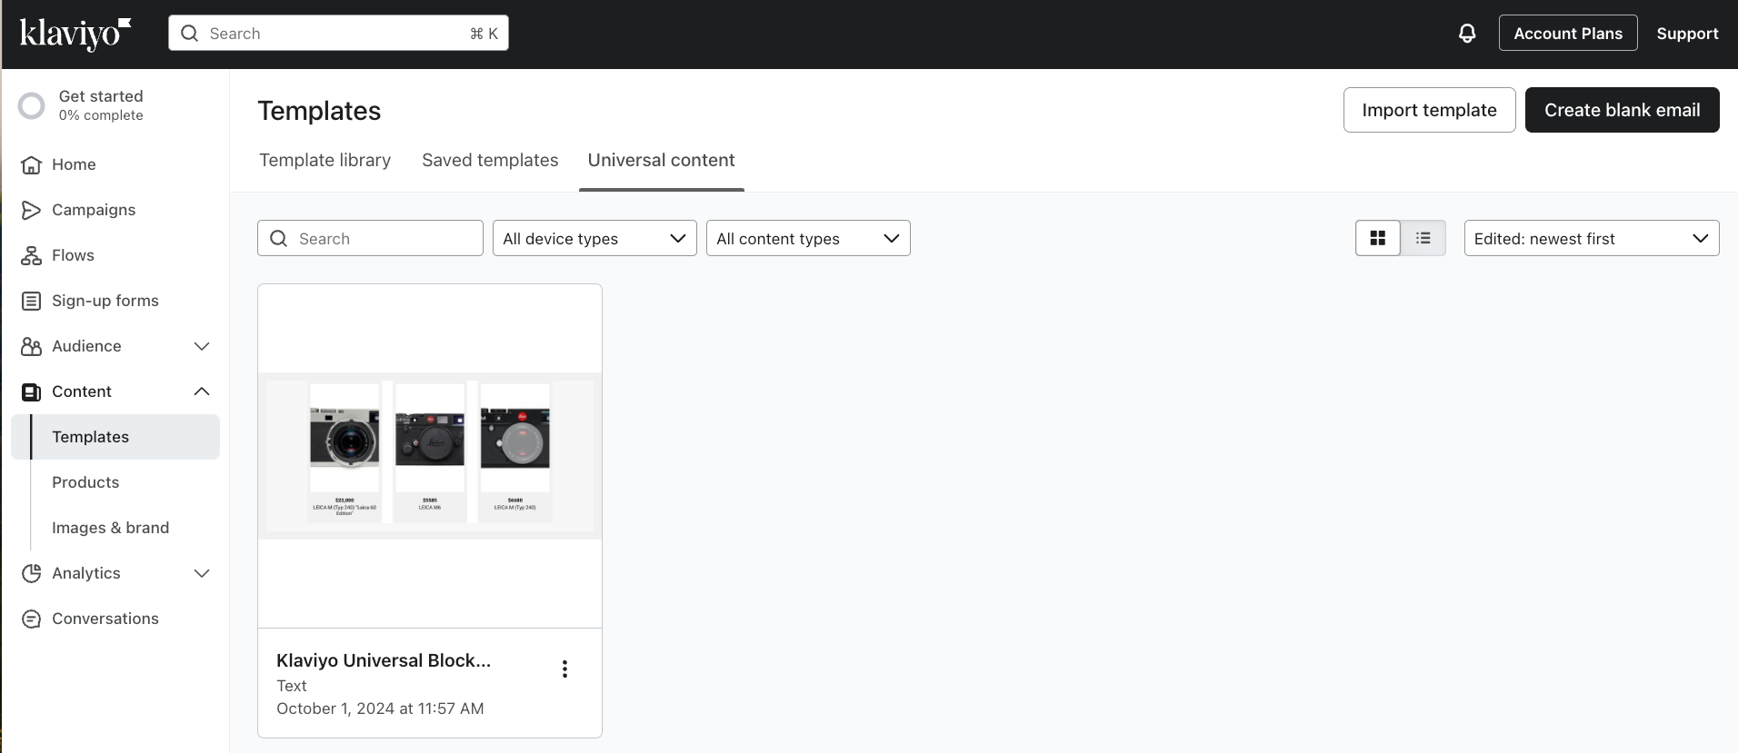Open Templates in the sidebar
Screen dimensions: 1738x753
click(115, 437)
